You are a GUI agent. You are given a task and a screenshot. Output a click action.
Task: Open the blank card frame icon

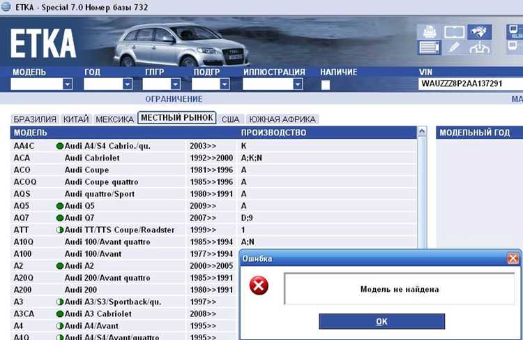coord(454,32)
